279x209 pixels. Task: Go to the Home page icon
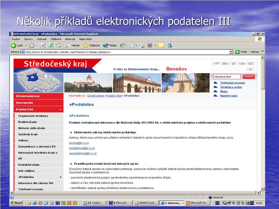tap(59, 45)
